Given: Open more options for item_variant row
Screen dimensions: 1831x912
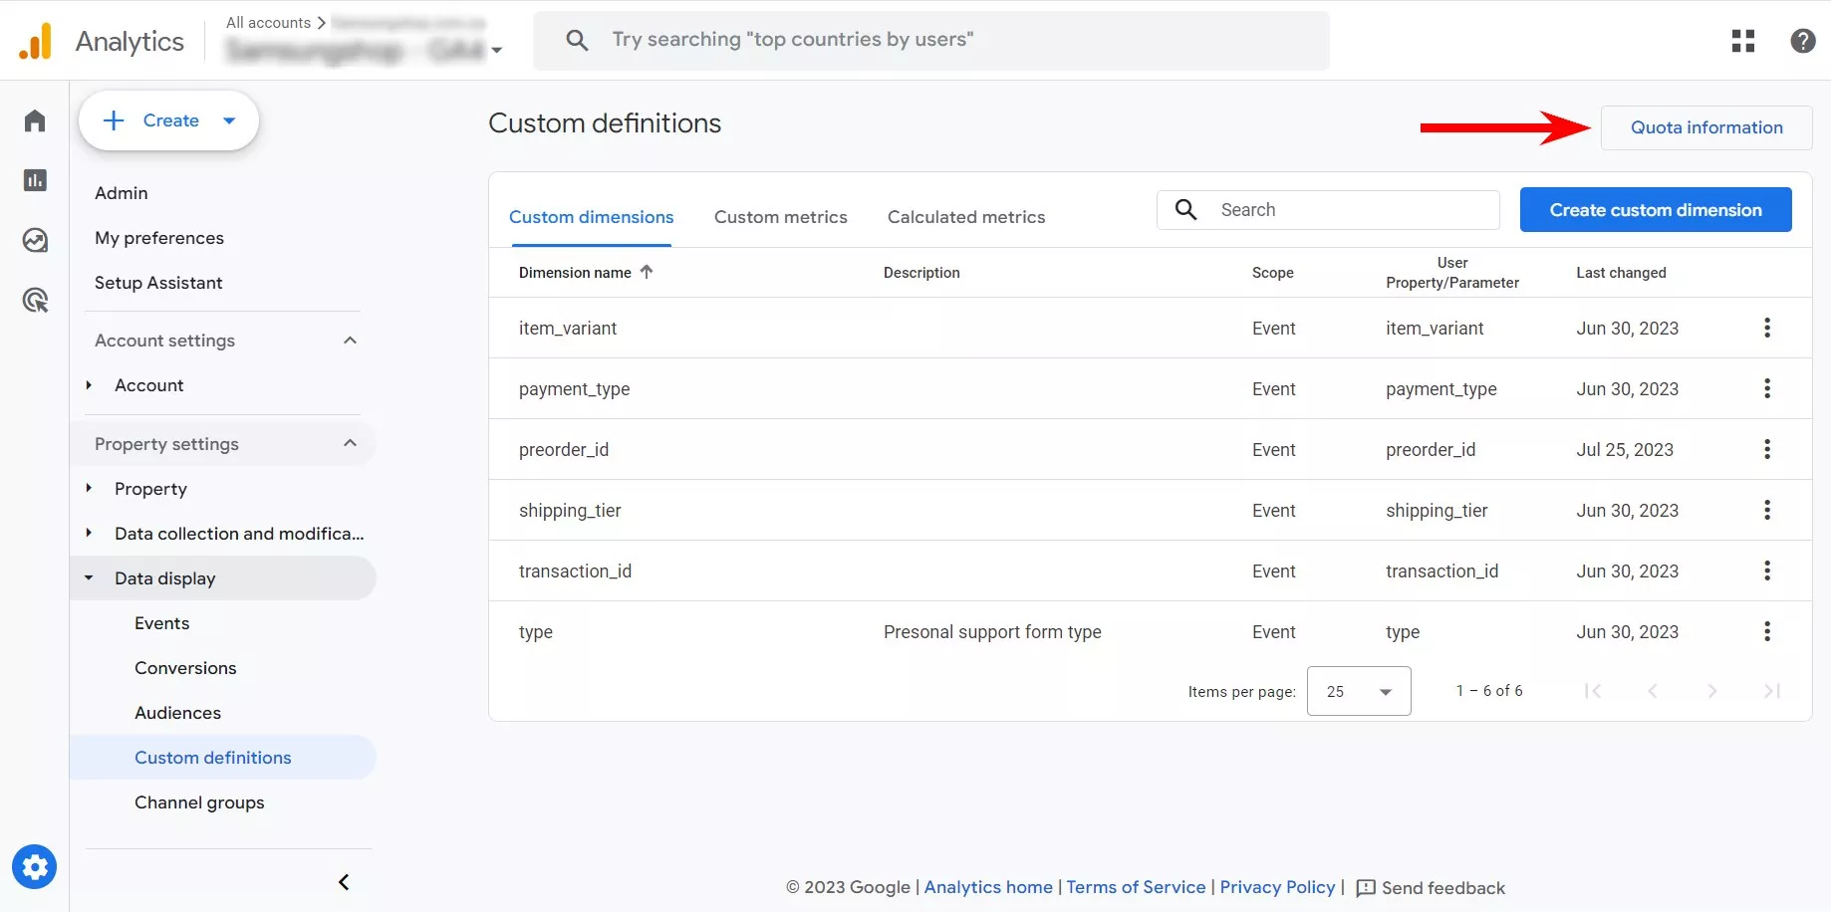Looking at the screenshot, I should click(x=1767, y=328).
